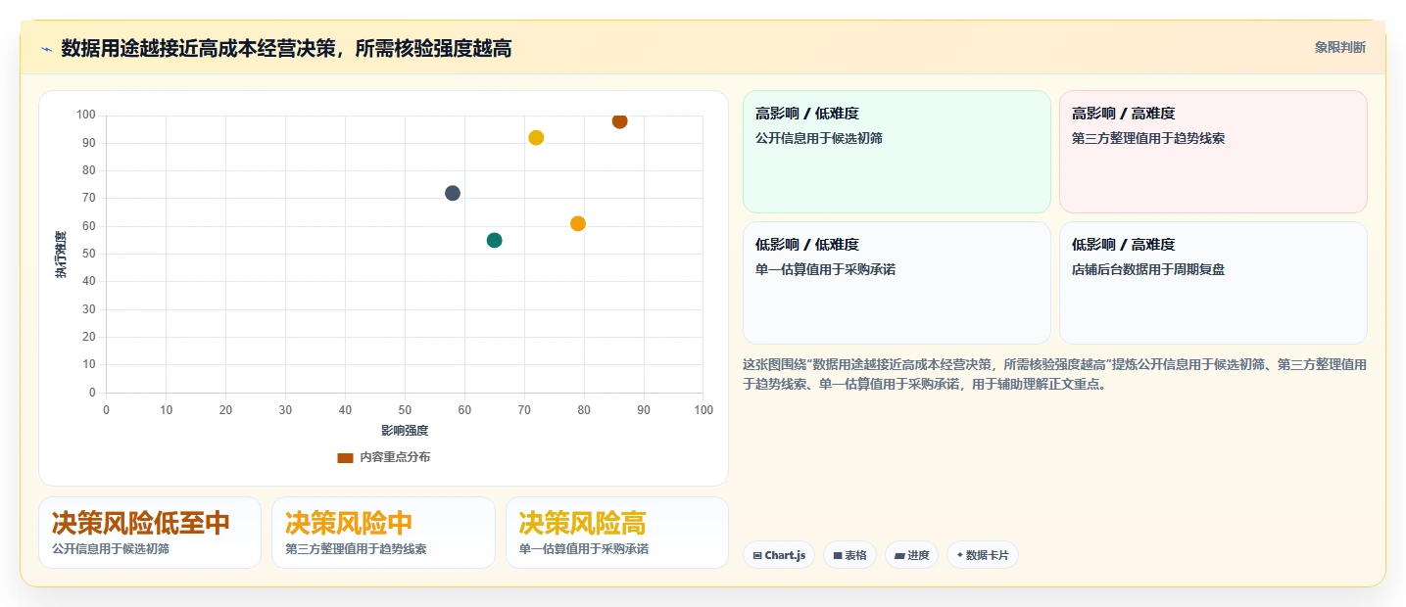Image resolution: width=1406 pixels, height=607 pixels.
Task: Select the 决策风险高 card
Action: tap(617, 533)
